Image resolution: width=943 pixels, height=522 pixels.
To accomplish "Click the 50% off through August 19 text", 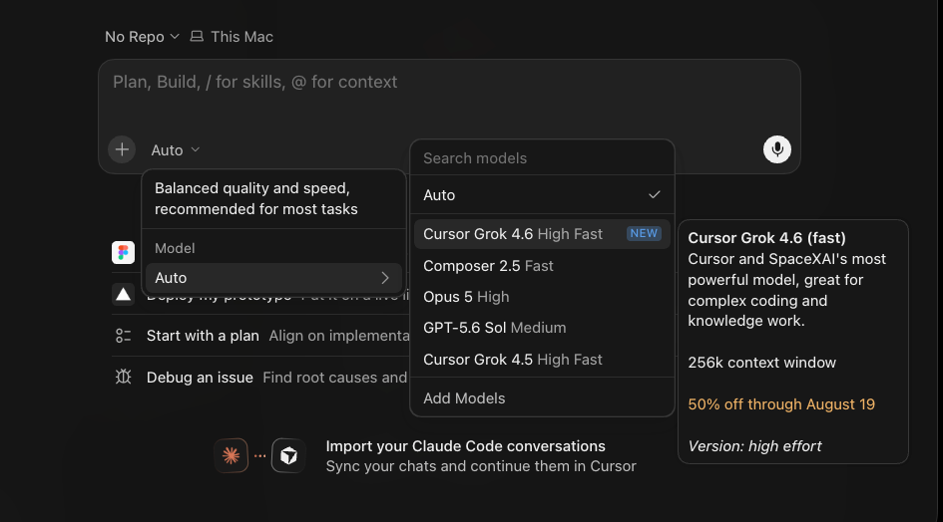I will click(781, 404).
